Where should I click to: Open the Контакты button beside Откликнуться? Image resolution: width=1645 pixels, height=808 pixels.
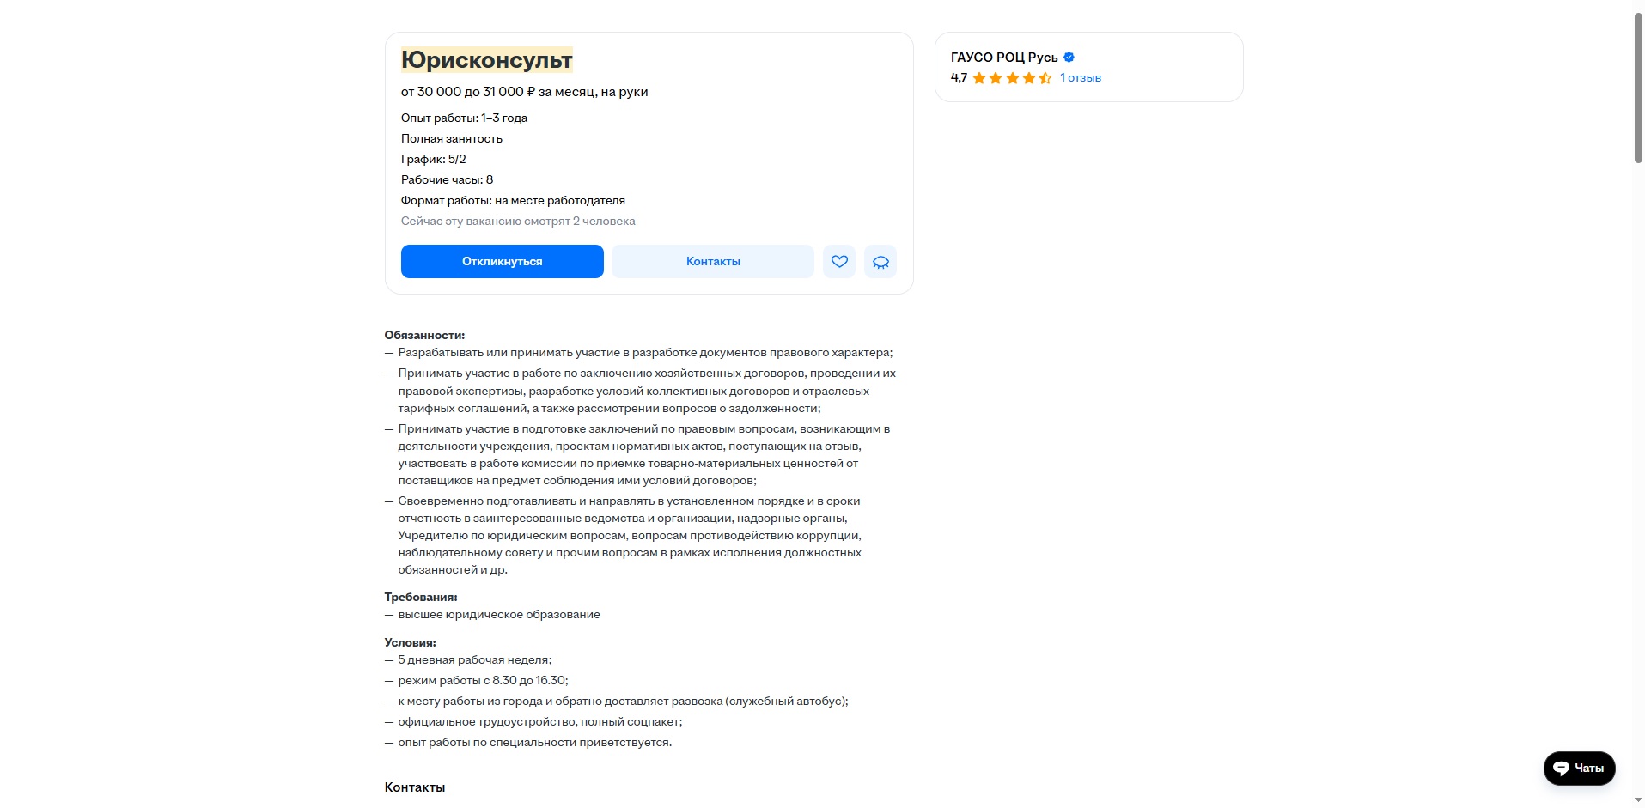[713, 262]
